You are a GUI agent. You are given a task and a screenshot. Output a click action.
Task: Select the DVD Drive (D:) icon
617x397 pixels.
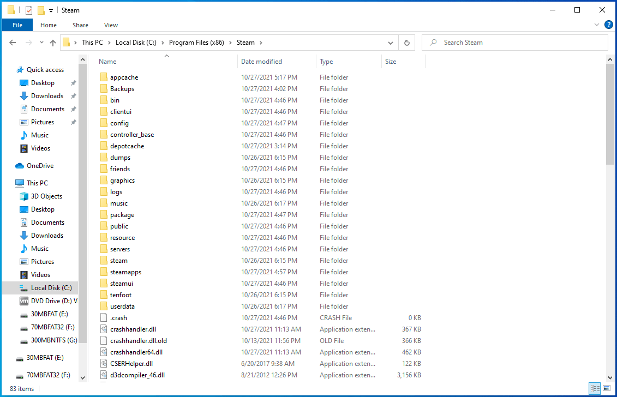click(24, 301)
